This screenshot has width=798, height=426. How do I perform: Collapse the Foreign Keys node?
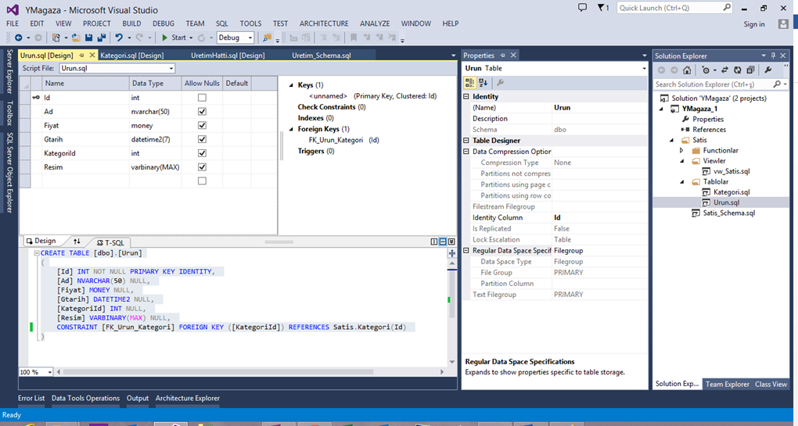(x=291, y=129)
